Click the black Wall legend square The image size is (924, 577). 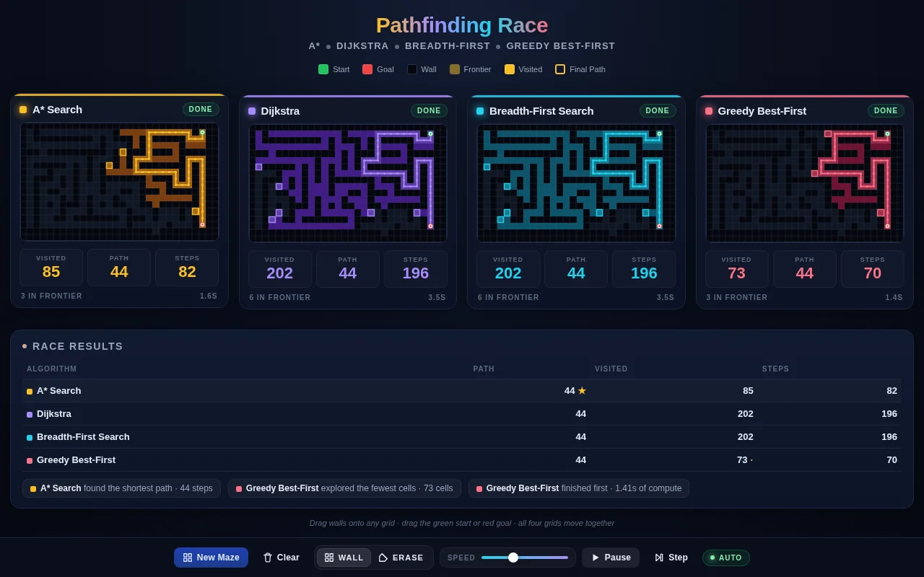412,69
